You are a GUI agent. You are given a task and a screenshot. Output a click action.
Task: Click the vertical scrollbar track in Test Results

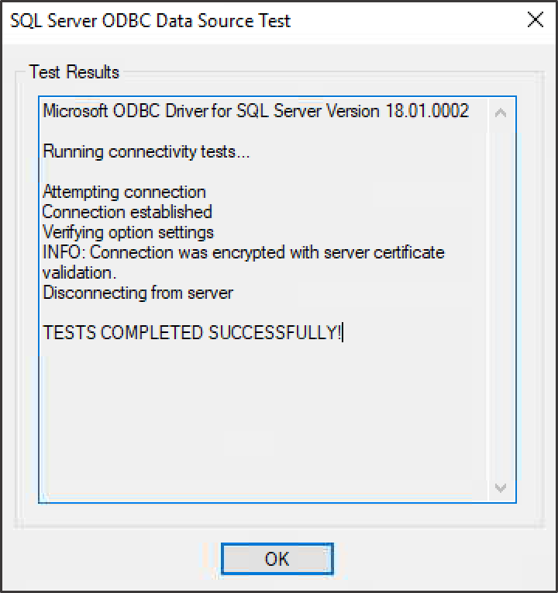point(501,300)
